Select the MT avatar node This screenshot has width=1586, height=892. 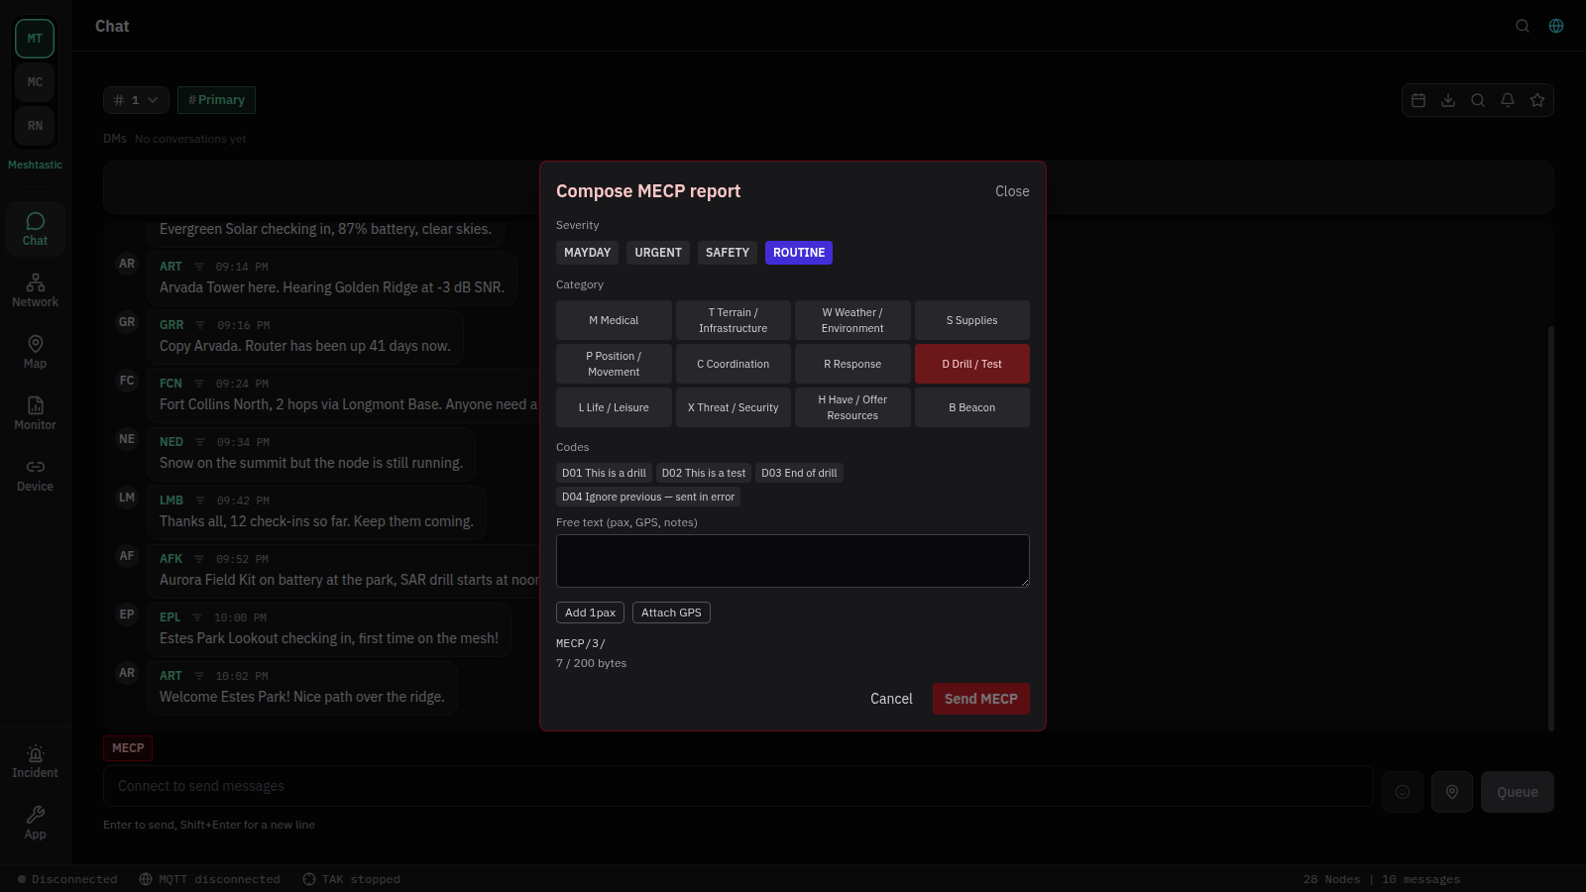click(35, 39)
